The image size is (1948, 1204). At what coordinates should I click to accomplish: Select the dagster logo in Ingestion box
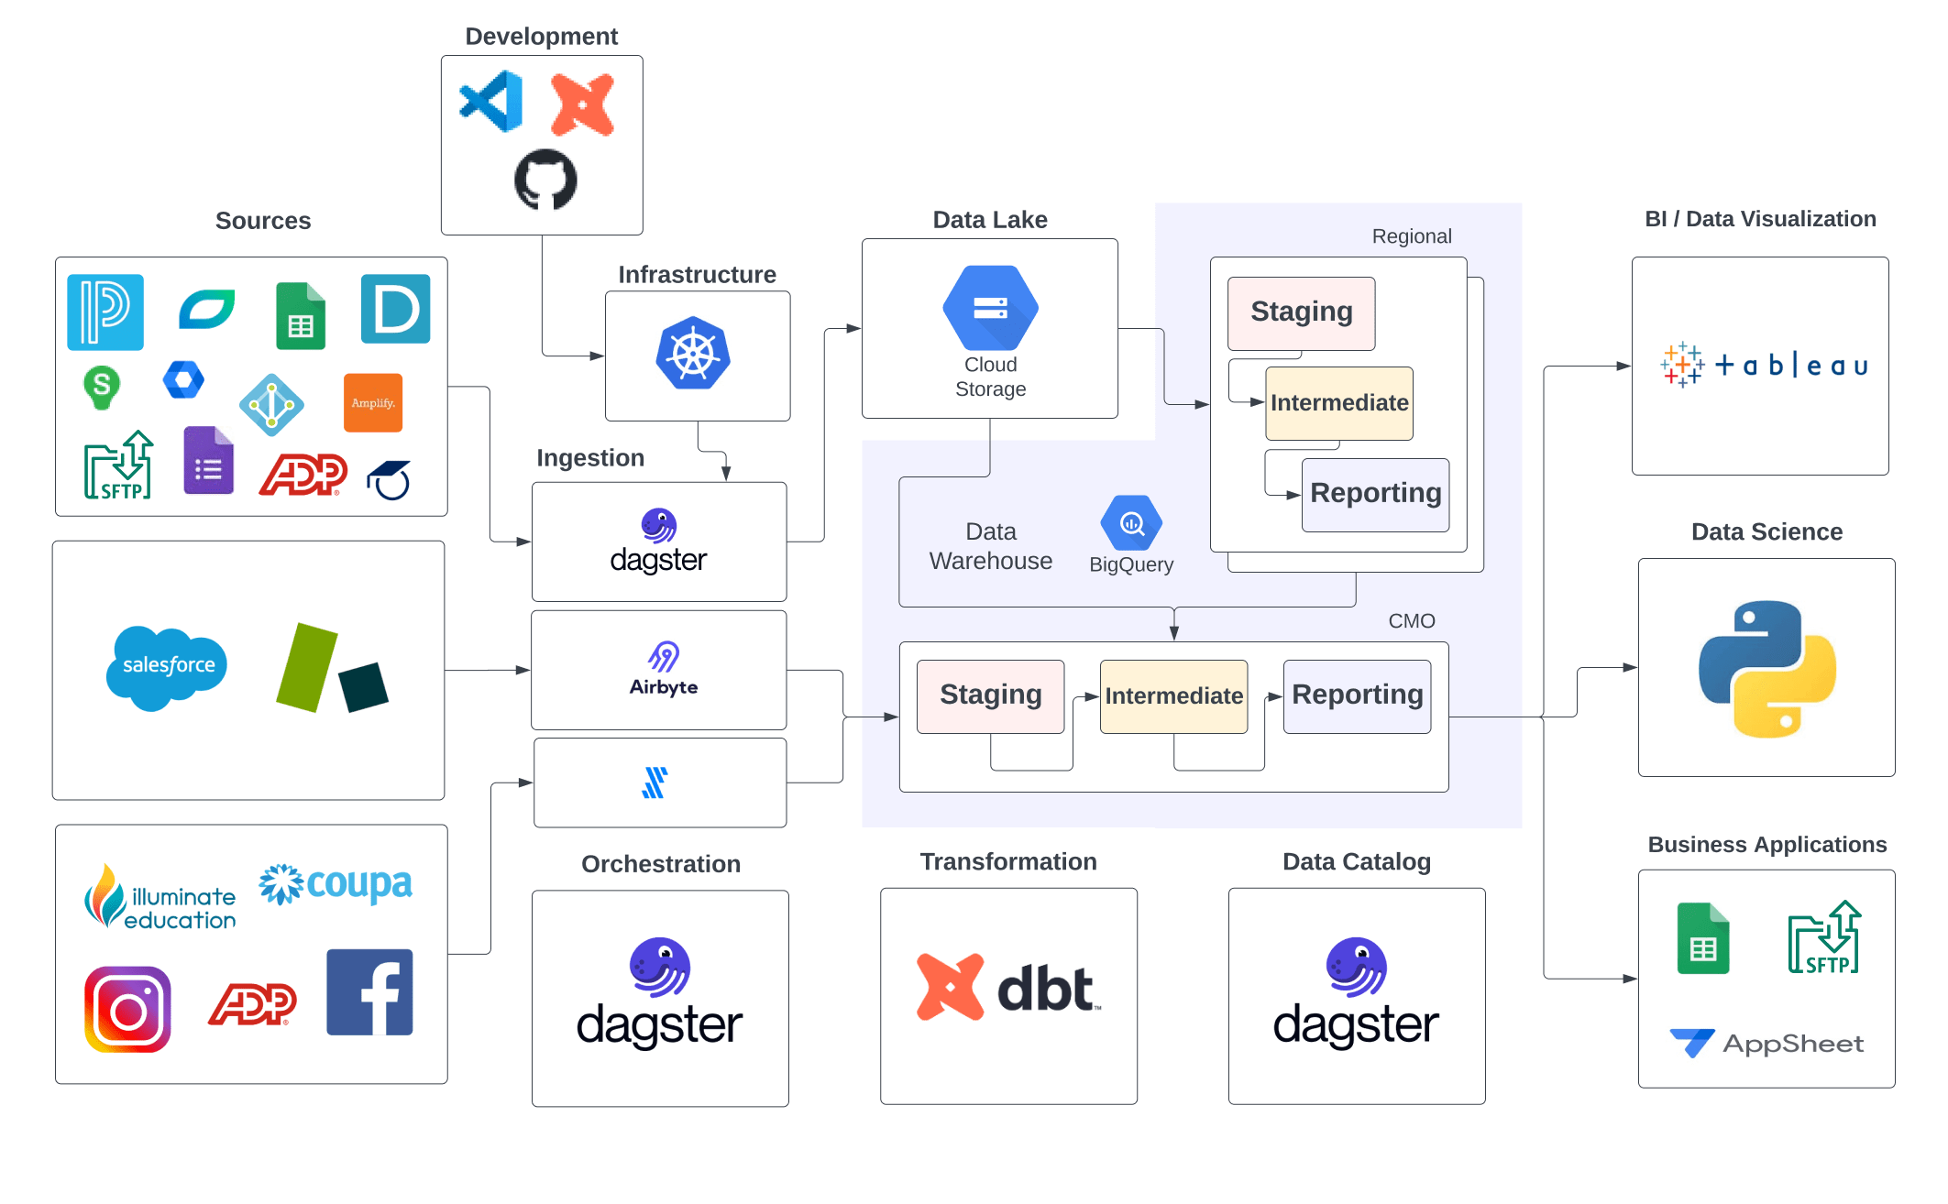point(658,542)
